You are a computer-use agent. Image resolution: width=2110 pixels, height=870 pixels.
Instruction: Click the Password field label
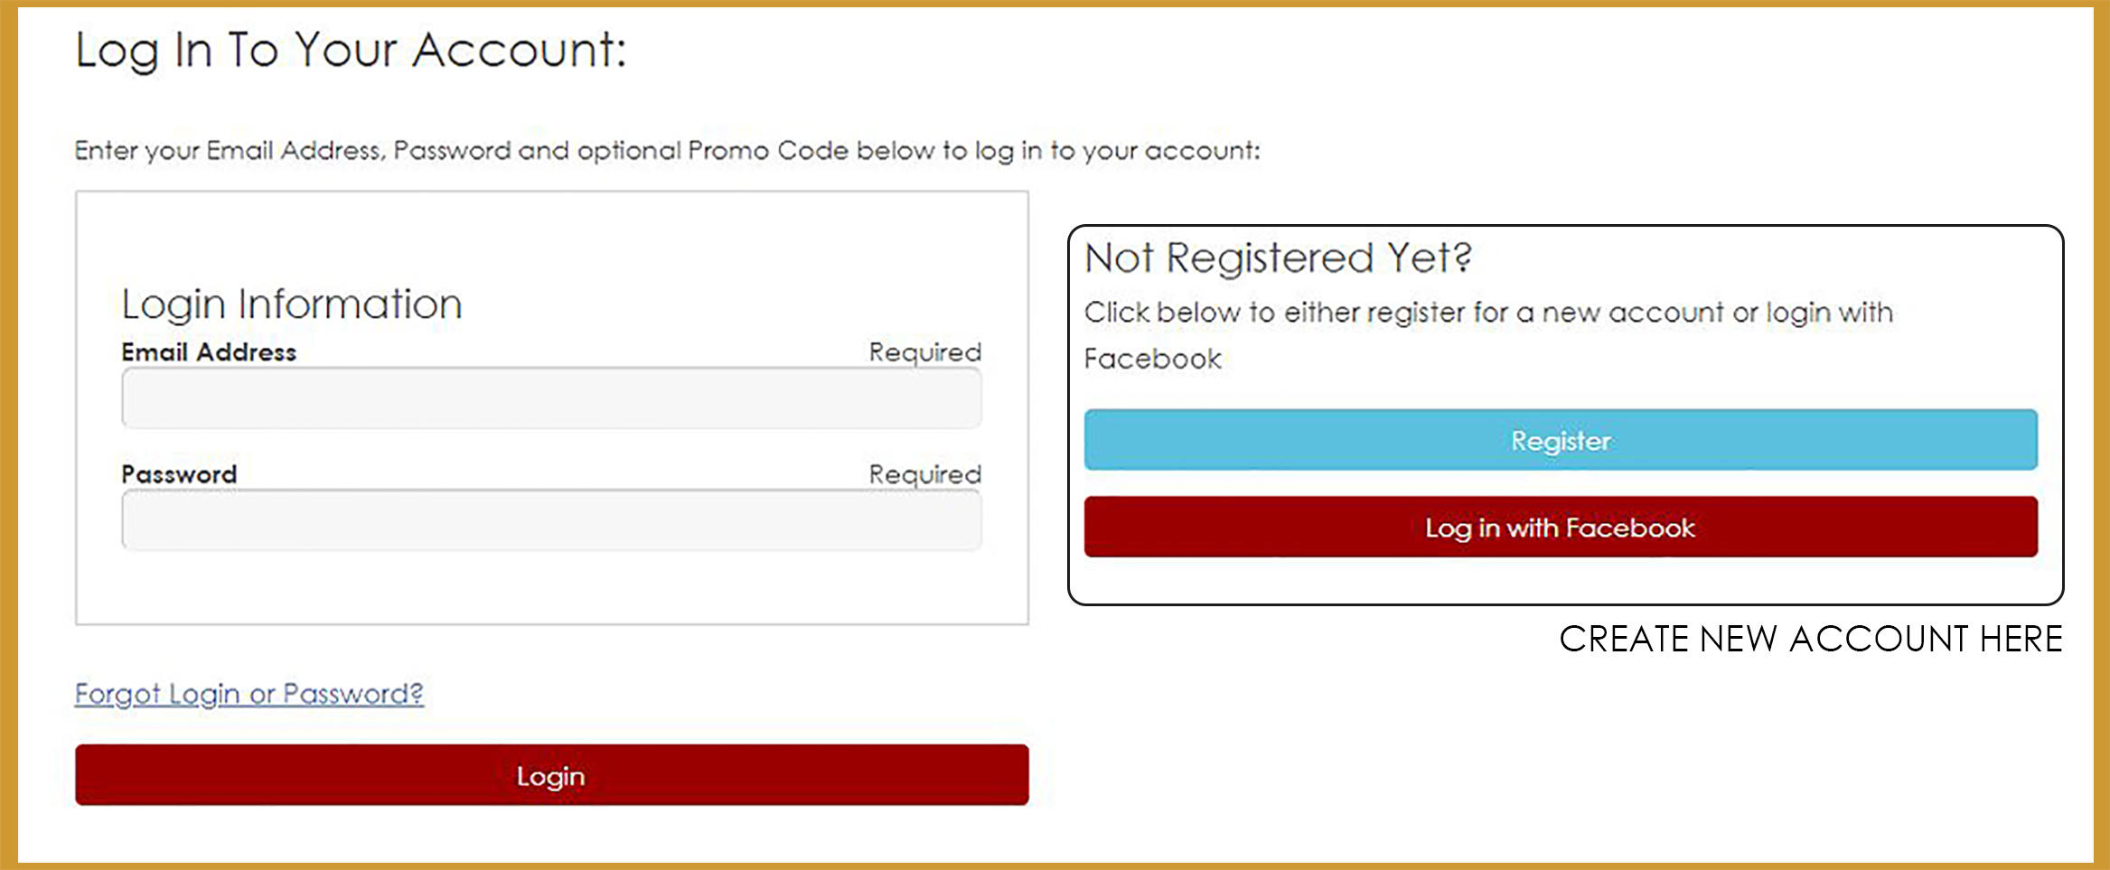point(179,473)
